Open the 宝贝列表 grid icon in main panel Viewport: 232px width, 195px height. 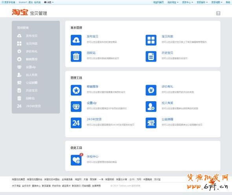151,40
